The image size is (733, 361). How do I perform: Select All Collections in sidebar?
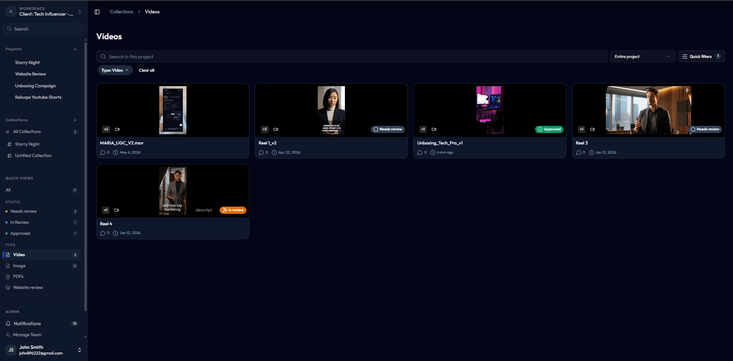[42, 132]
